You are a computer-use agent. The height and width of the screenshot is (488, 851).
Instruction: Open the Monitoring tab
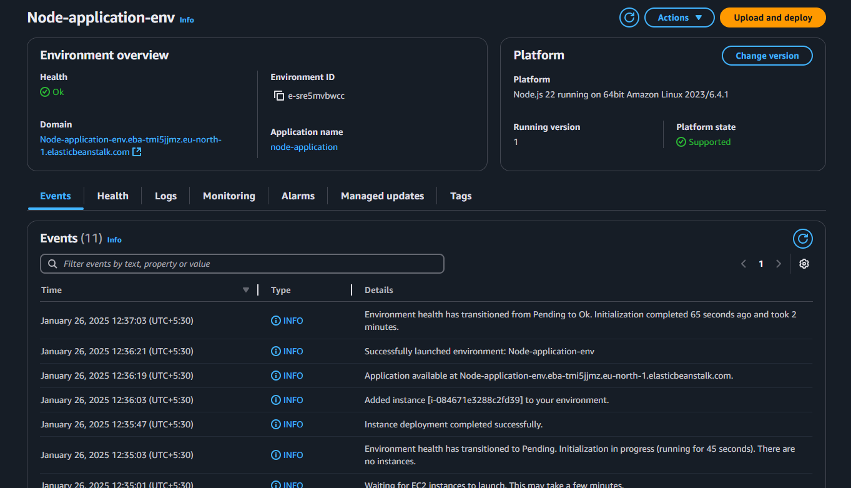(x=229, y=196)
